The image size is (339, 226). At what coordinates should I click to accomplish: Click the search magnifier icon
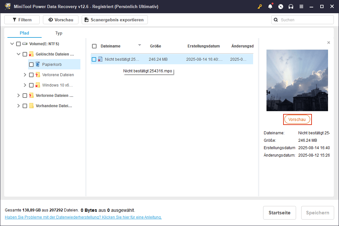276,20
